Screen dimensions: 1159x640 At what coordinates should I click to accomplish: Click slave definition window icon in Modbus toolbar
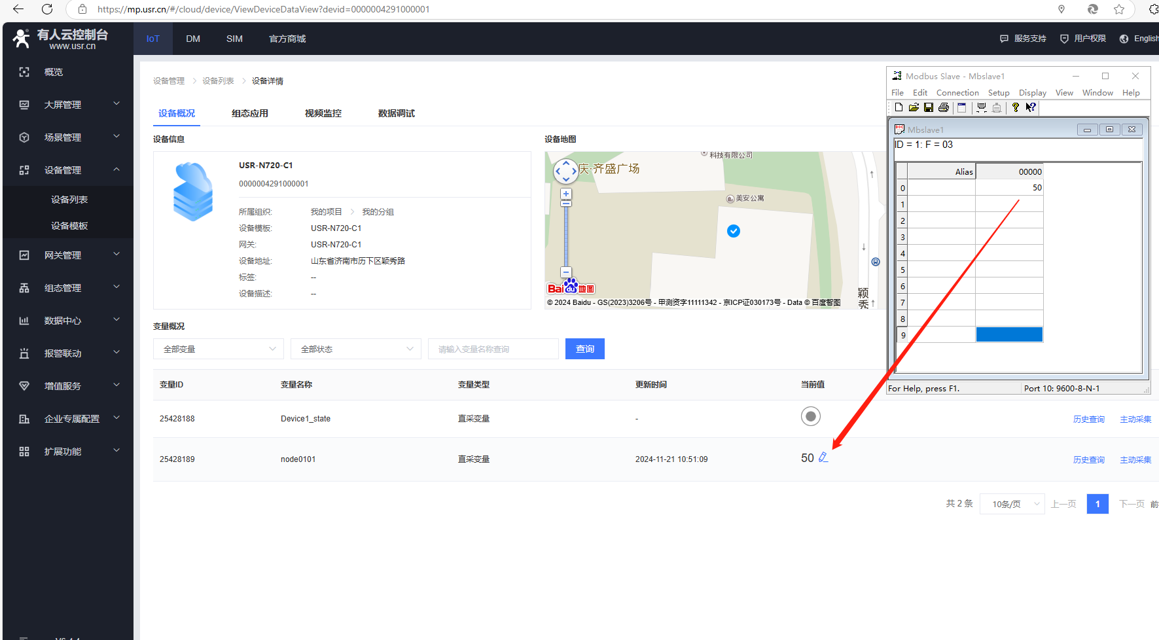tap(961, 107)
